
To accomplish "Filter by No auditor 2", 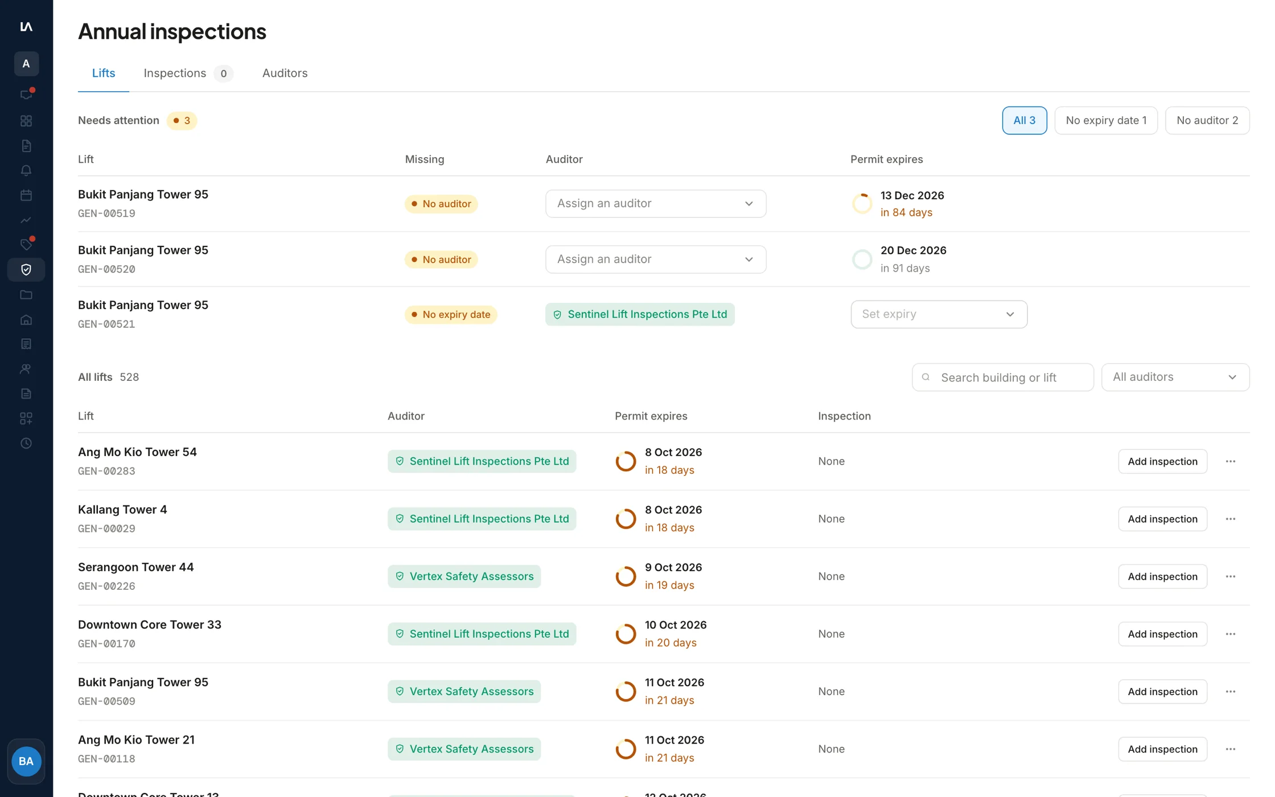I will [1207, 120].
